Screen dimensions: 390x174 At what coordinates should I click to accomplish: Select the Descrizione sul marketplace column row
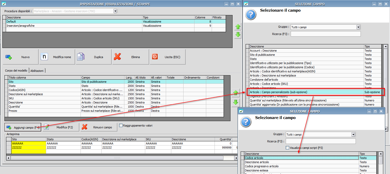coord(114,94)
